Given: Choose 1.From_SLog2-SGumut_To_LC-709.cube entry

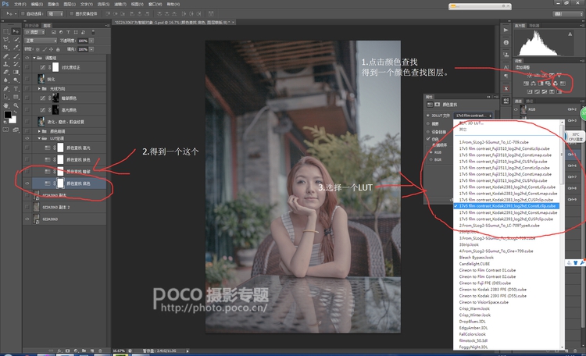Looking at the screenshot, I should click(x=506, y=142).
